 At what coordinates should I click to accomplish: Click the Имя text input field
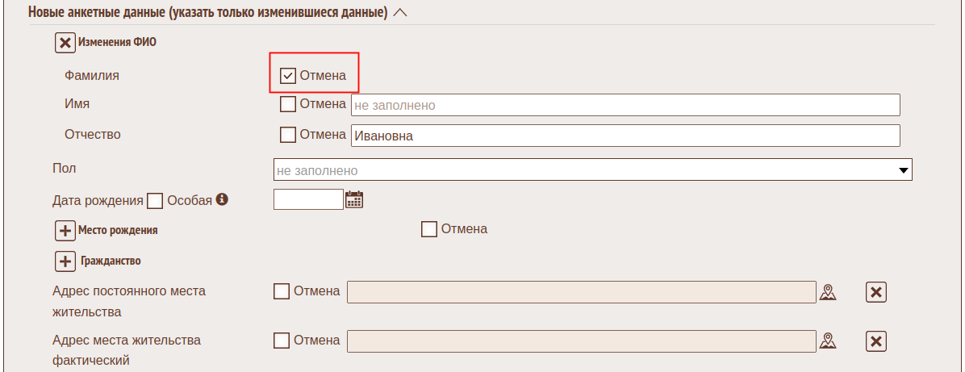[x=625, y=105]
